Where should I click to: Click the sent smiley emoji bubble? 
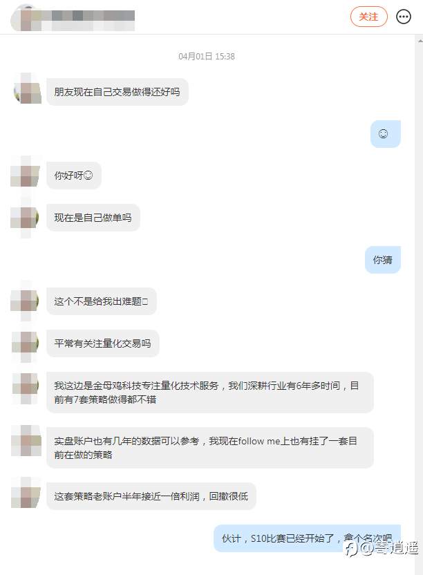(385, 134)
